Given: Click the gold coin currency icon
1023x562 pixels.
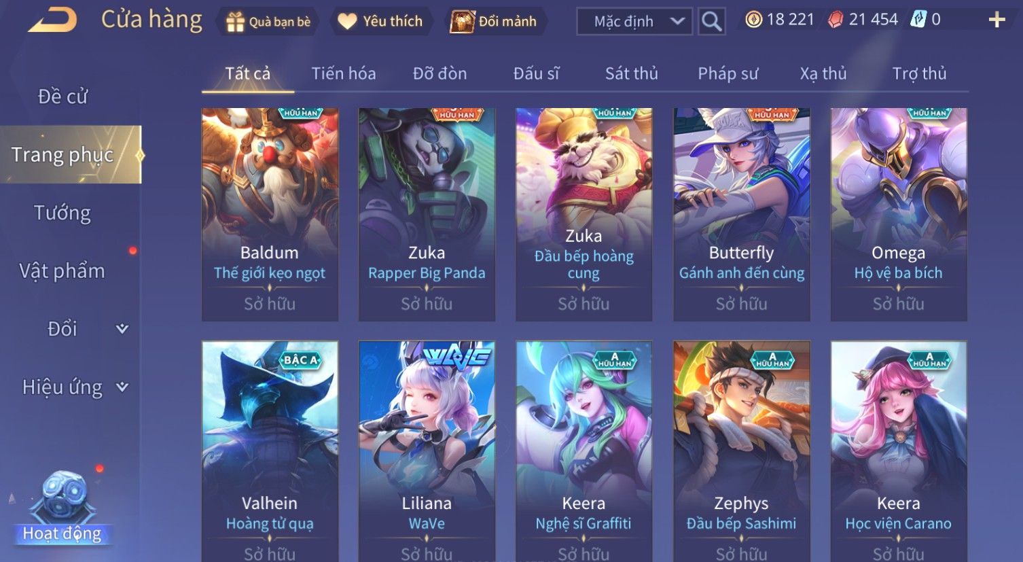Looking at the screenshot, I should coord(753,20).
